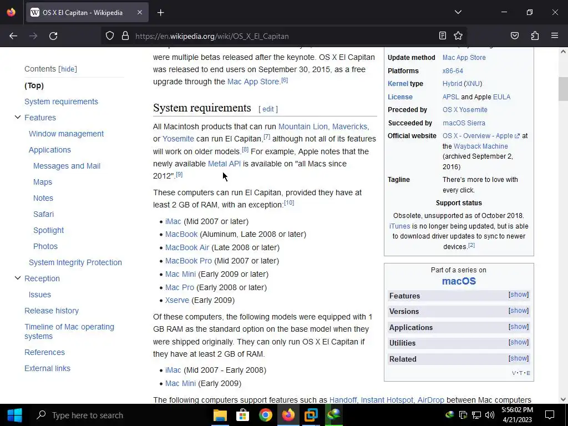Open volume control in system tray
Viewport: 568px width, 426px height.
490,415
